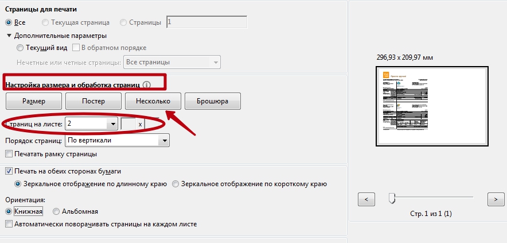The image size is (507, 243).
Task: Click the Несколько button
Action: point(153,101)
